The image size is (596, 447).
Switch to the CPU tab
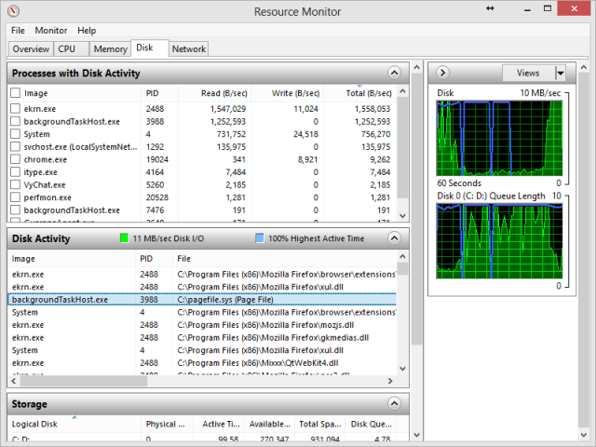pos(67,48)
